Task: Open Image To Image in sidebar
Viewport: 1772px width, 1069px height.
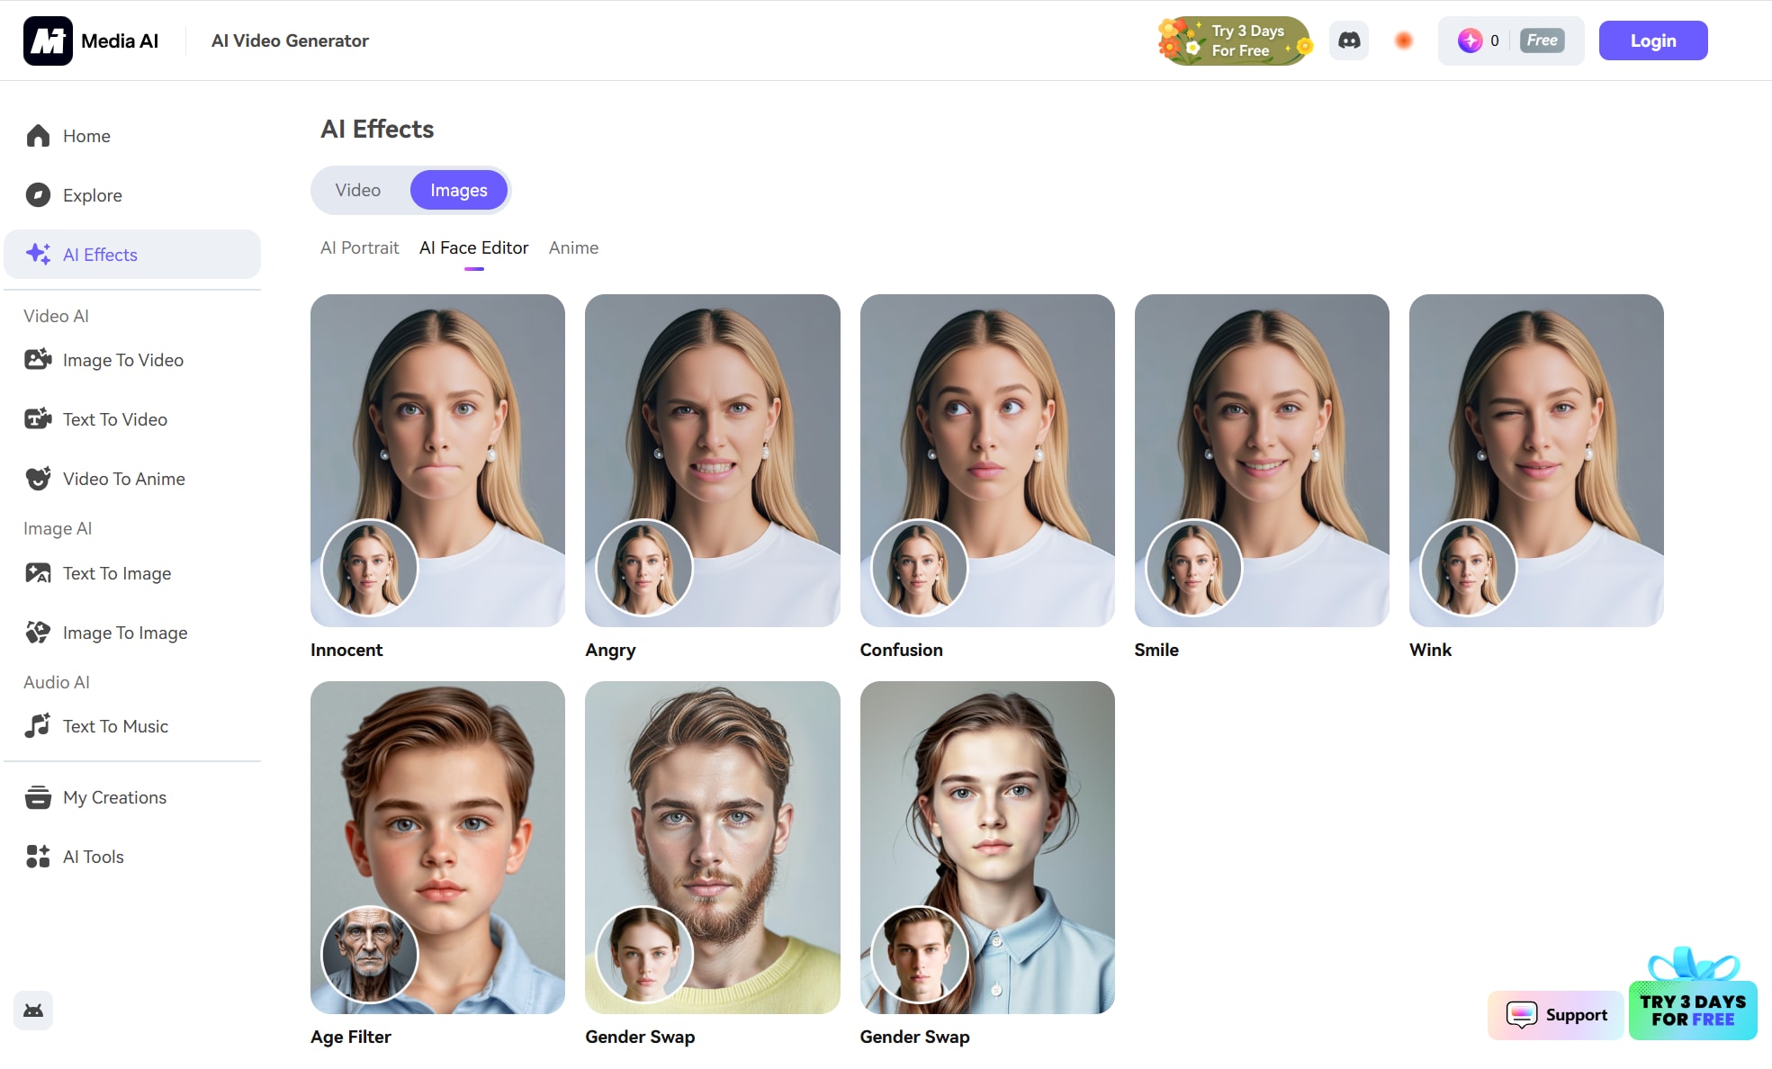Action: tap(132, 633)
